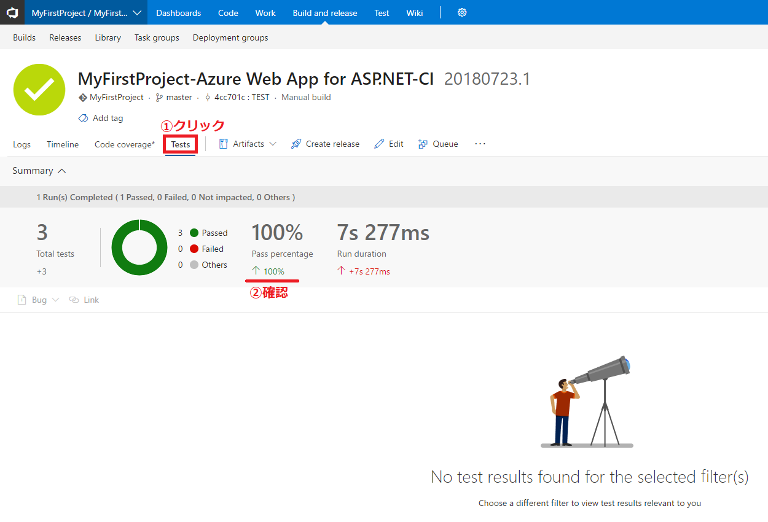This screenshot has height=522, width=768.
Task: Open the Build and release hub
Action: click(x=325, y=12)
